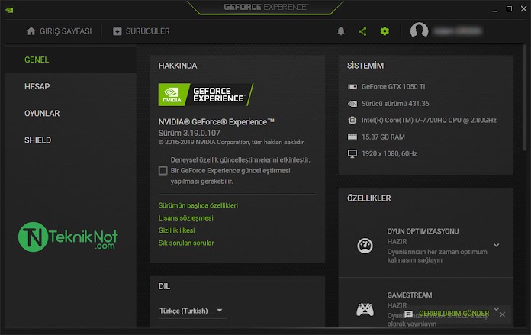Dismiss the Geribildirim Gönder feedback popup
This screenshot has height=335, width=531.
503,314
